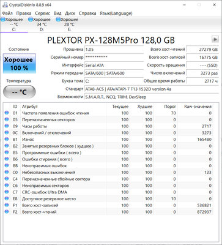This screenshot has width=222, height=245.
Task: Open the Правка menu
Action: [x=24, y=13]
